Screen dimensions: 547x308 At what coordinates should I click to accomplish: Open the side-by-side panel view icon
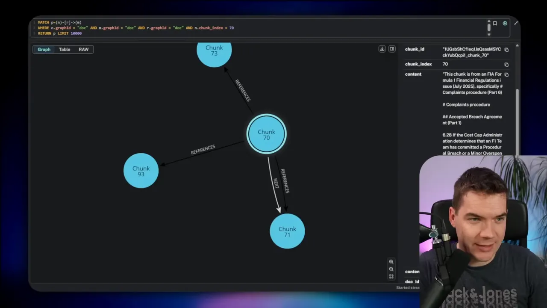pos(392,49)
